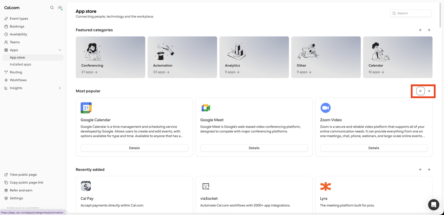The image size is (444, 215).
Task: Click the viaSocket app icon
Action: click(206, 186)
